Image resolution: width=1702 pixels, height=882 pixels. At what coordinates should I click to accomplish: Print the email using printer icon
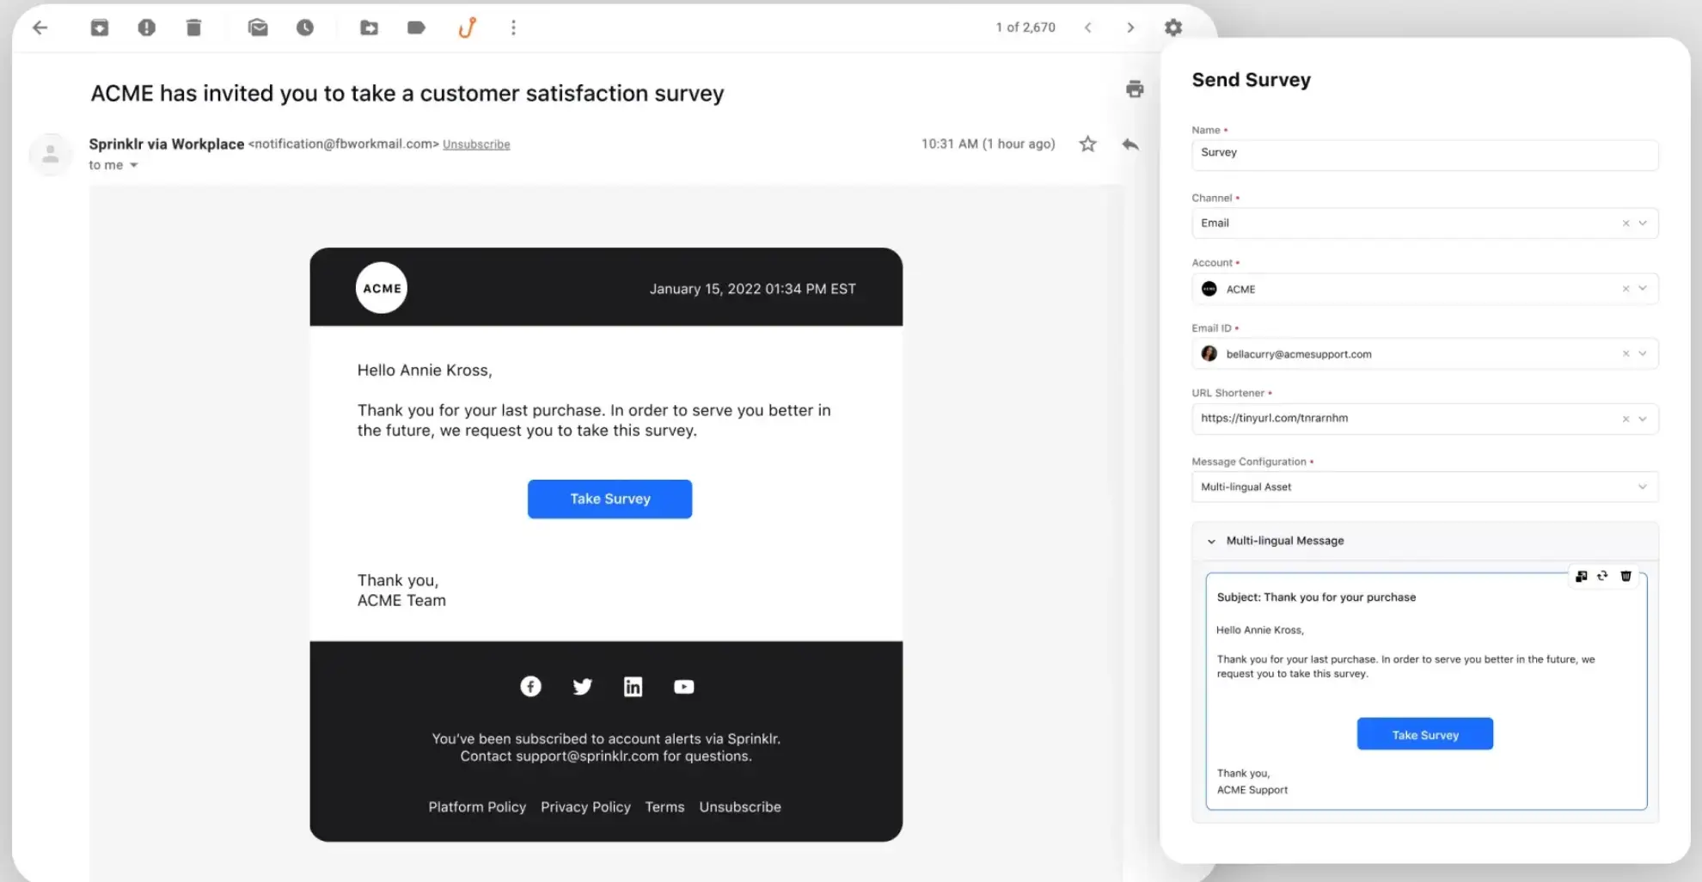pos(1135,89)
